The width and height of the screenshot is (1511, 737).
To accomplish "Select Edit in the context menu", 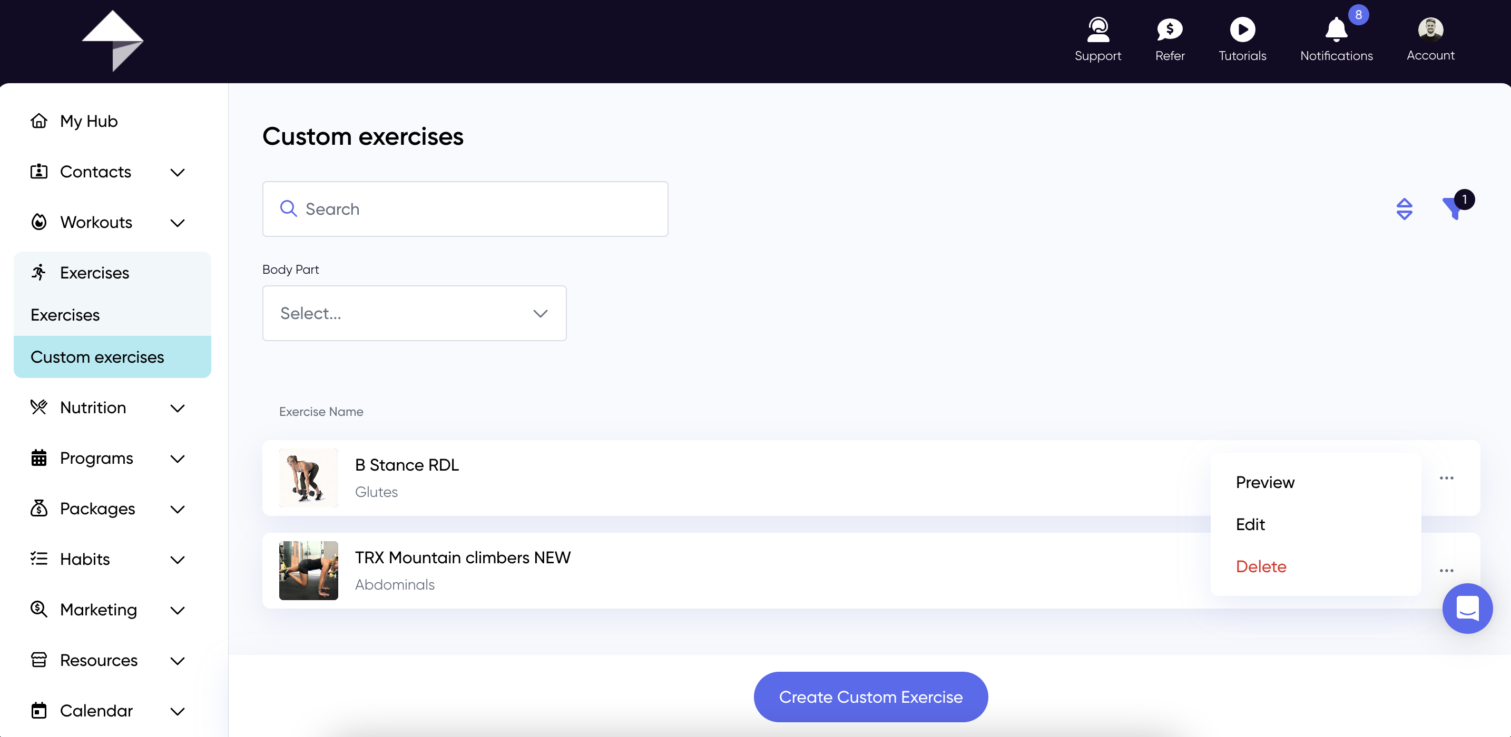I will tap(1250, 524).
